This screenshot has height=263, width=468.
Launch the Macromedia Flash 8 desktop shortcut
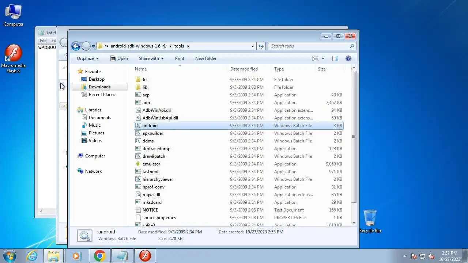click(x=14, y=58)
